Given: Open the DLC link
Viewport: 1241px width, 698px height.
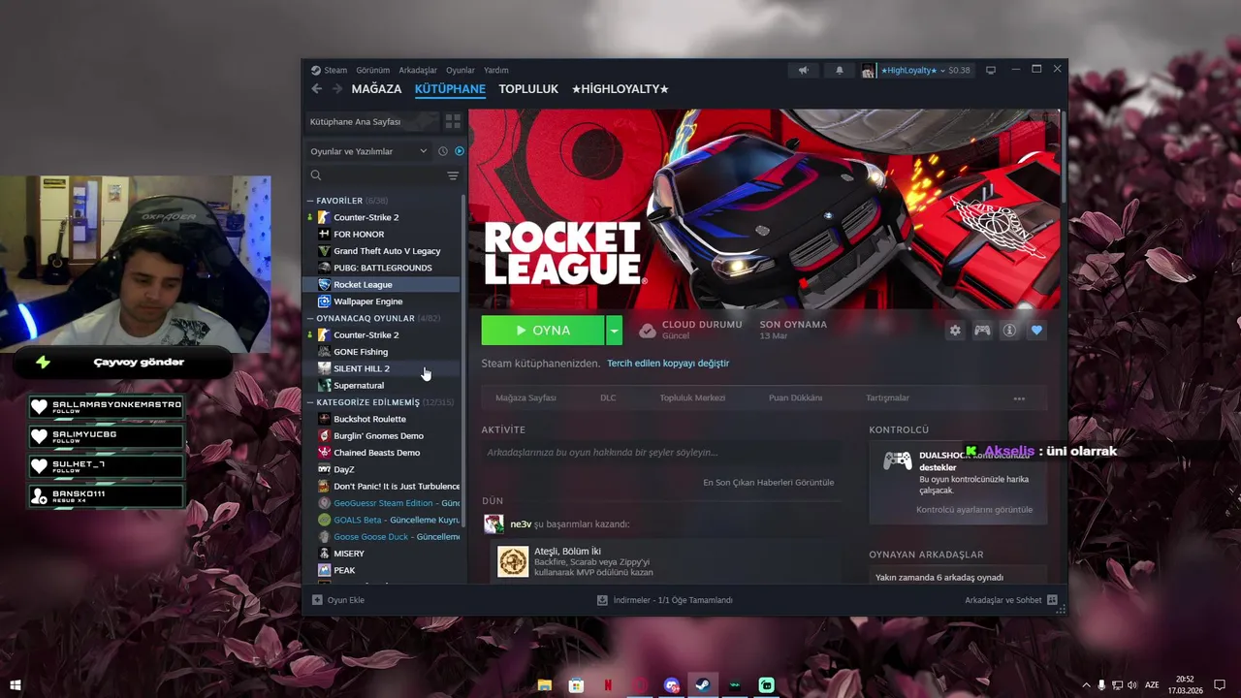Looking at the screenshot, I should pos(608,398).
